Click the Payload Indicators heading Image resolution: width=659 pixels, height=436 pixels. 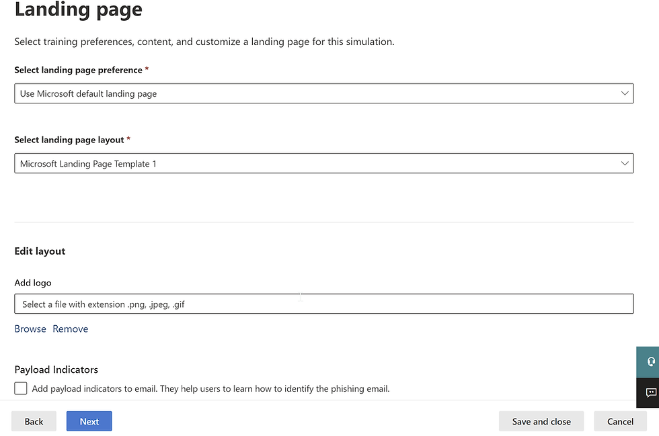(56, 369)
